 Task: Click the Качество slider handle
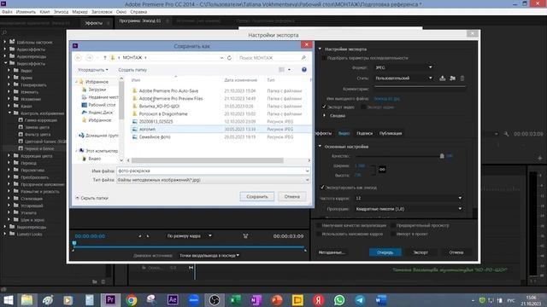coord(442,156)
